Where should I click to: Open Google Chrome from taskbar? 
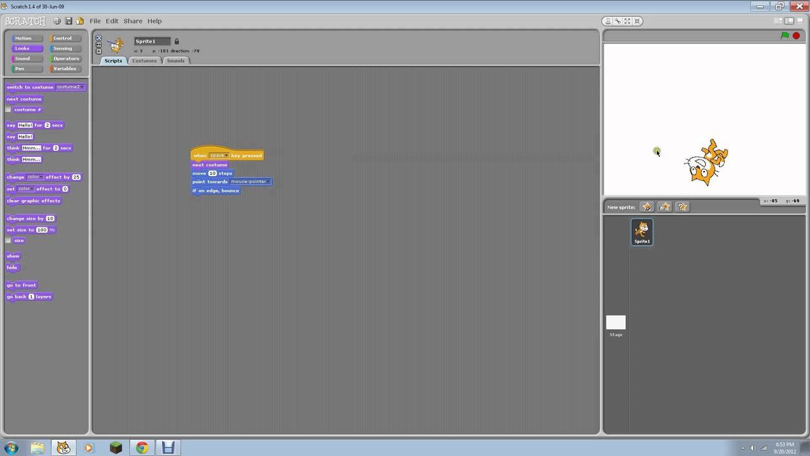pos(142,448)
